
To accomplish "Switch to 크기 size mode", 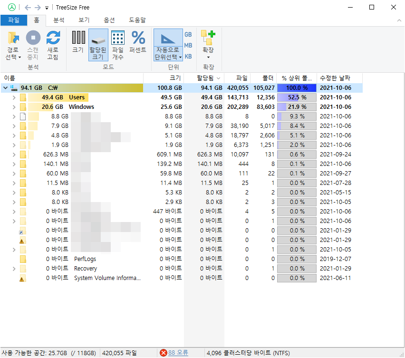I will click(x=78, y=42).
